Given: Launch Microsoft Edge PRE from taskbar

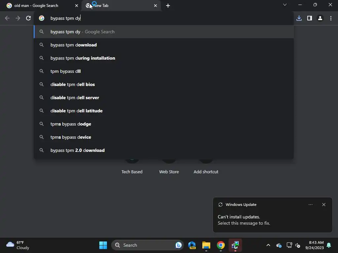Looking at the screenshot, I should (192, 245).
